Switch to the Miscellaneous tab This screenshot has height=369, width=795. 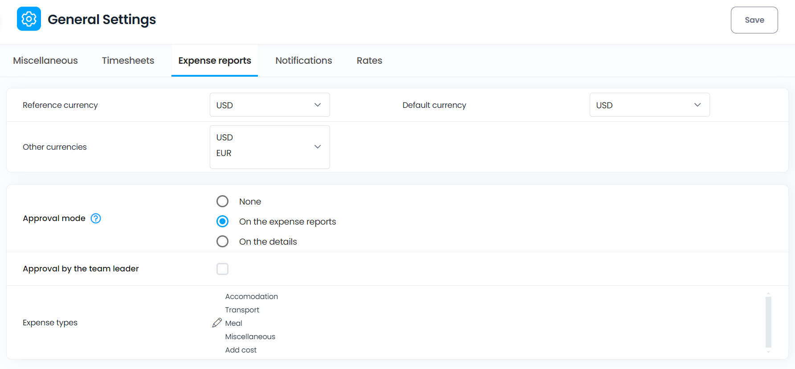45,61
